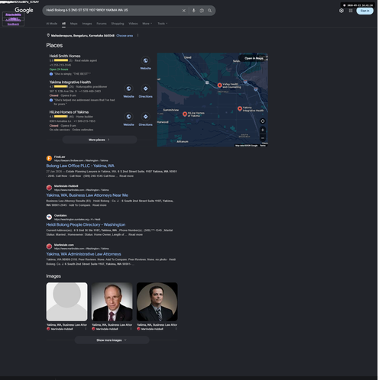Start voice search with microphone icon
Screen dimensions: 382x380
[x=193, y=11]
